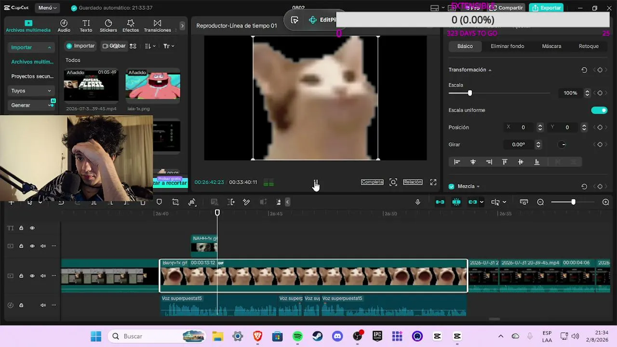The image size is (617, 347).
Task: Open the Texto panel
Action: (86, 26)
